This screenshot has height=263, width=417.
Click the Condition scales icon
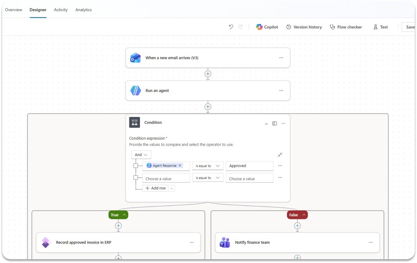(134, 122)
